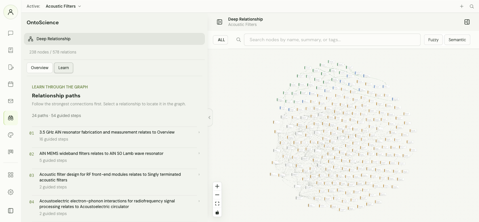Viewport: 479px width, 222px height.
Task: Expand path 04 chevron for Acoustoelectric interactions
Action: pos(199,201)
